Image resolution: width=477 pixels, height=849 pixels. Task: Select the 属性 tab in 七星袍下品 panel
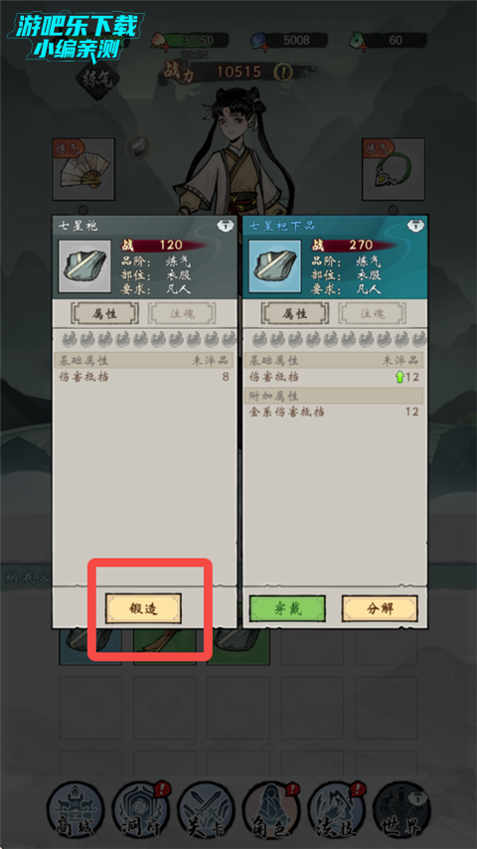[x=295, y=313]
